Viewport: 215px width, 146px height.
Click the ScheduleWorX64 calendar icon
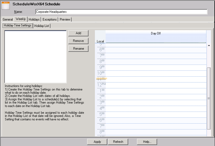click(6, 6)
